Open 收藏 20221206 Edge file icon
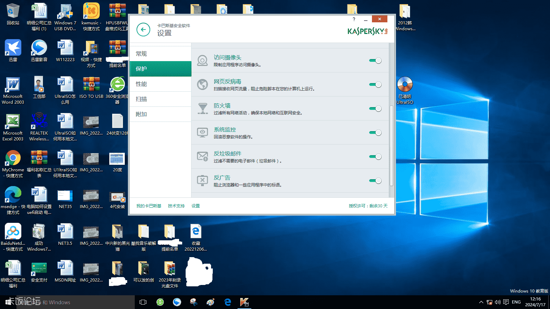This screenshot has height=309, width=550. click(x=196, y=237)
